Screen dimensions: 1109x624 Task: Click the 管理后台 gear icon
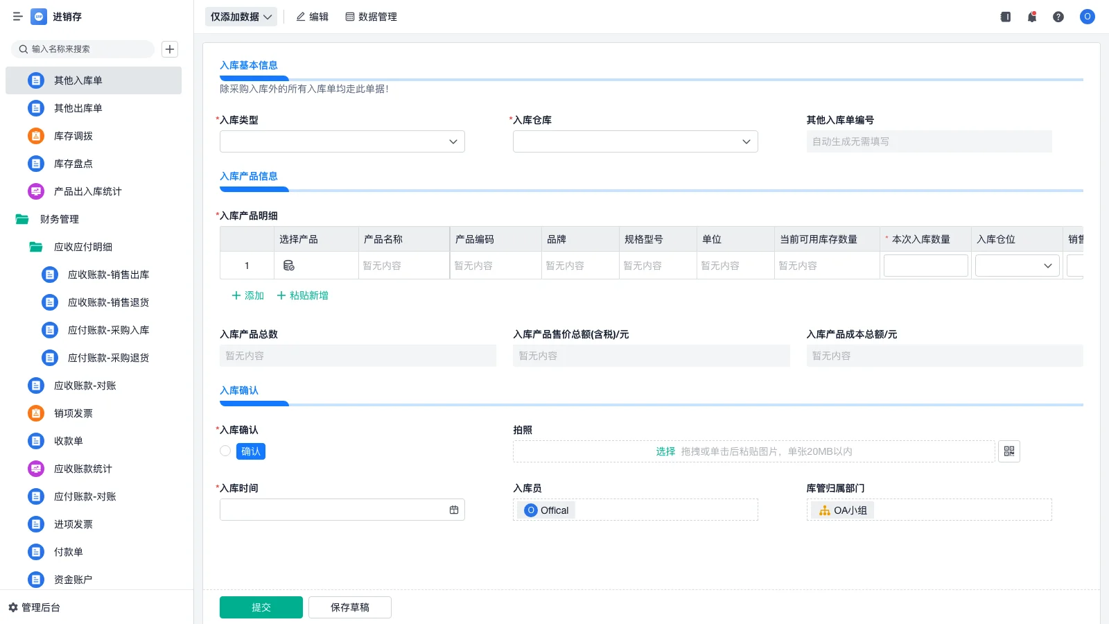[13, 607]
